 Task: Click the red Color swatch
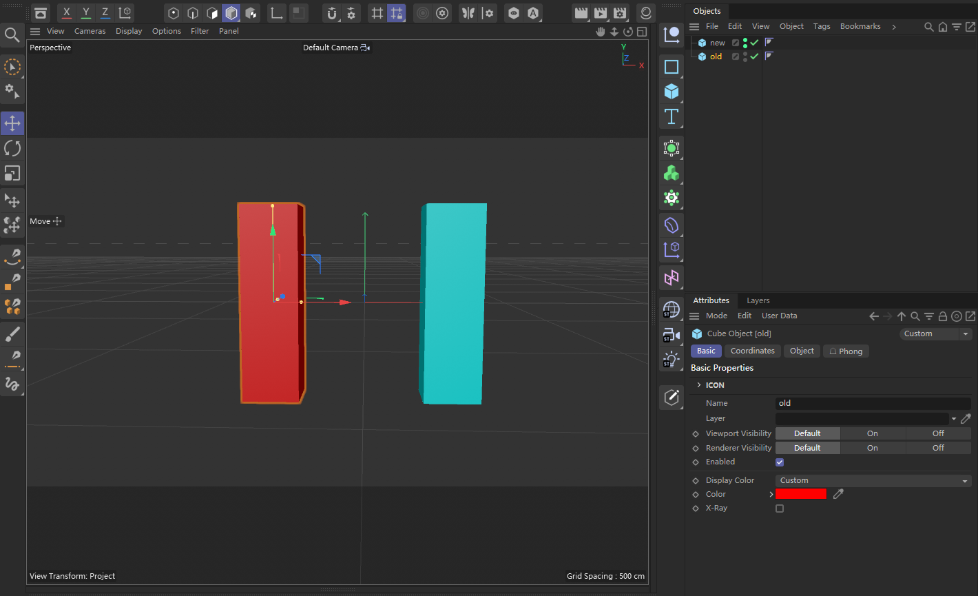(800, 494)
